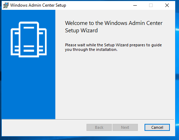Minimize the Windows Admin Center Setup window
This screenshot has height=140, width=179.
coord(135,5)
